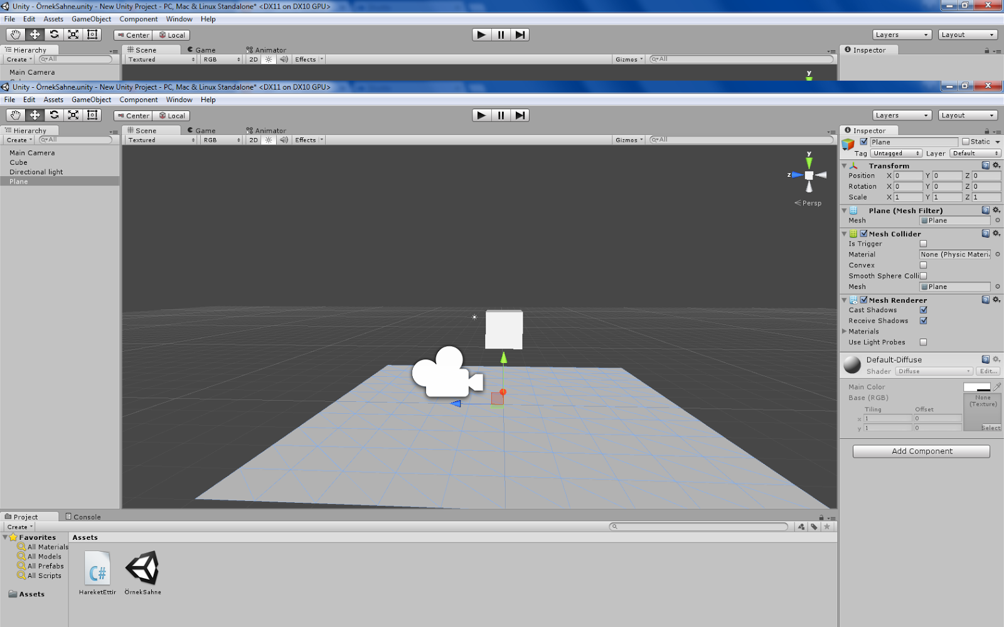Select the Scale tool
This screenshot has height=627, width=1004.
click(x=73, y=115)
